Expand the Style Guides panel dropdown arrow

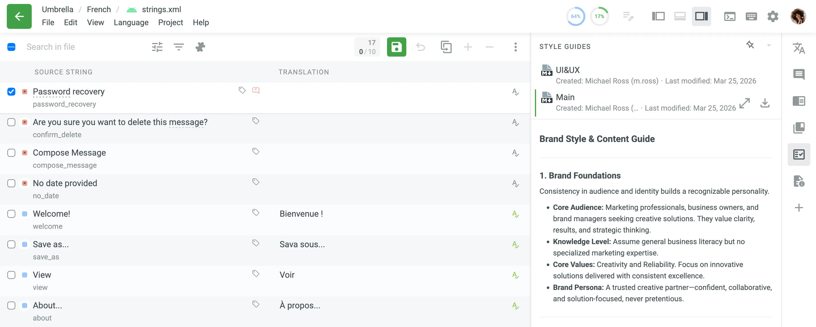coord(768,45)
